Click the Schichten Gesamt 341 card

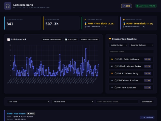(x=22, y=23)
